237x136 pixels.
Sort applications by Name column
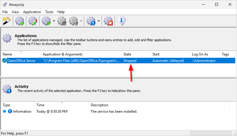coord(21,54)
